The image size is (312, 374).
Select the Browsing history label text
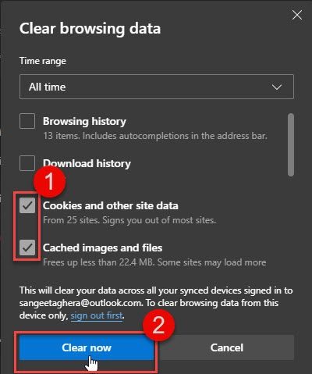(x=84, y=121)
